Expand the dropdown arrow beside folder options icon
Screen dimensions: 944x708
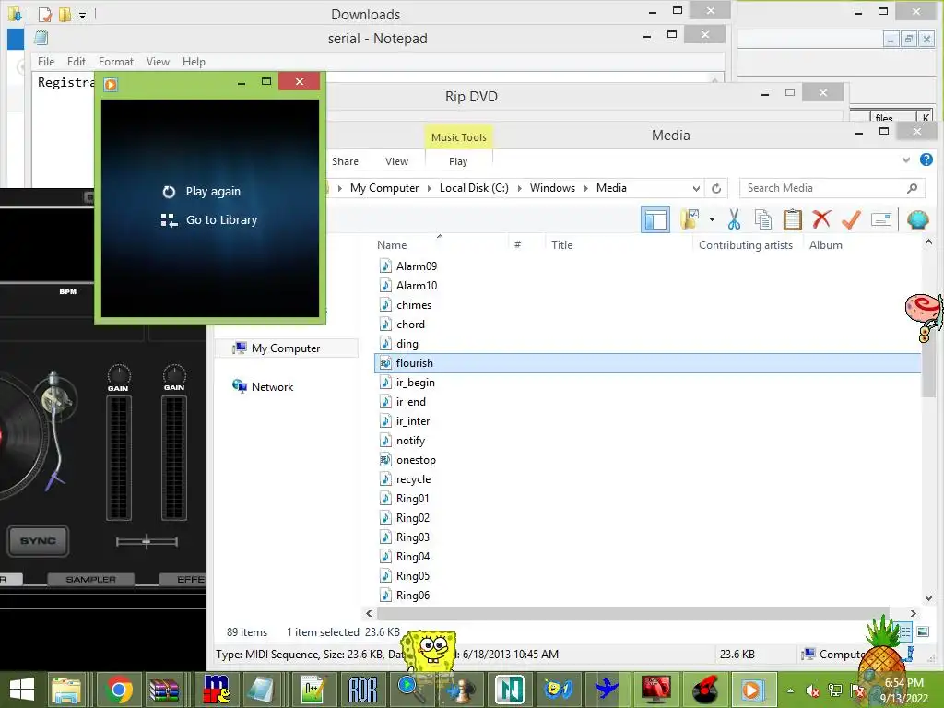712,219
